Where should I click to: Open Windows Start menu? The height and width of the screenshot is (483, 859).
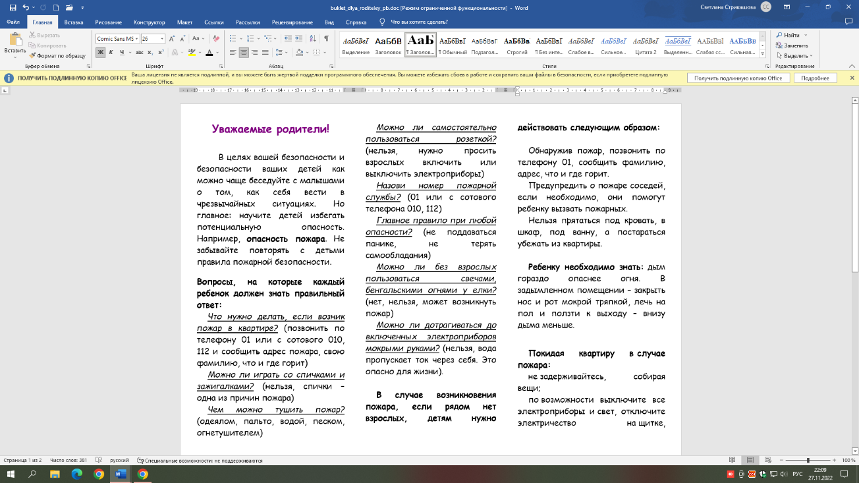pyautogui.click(x=11, y=474)
